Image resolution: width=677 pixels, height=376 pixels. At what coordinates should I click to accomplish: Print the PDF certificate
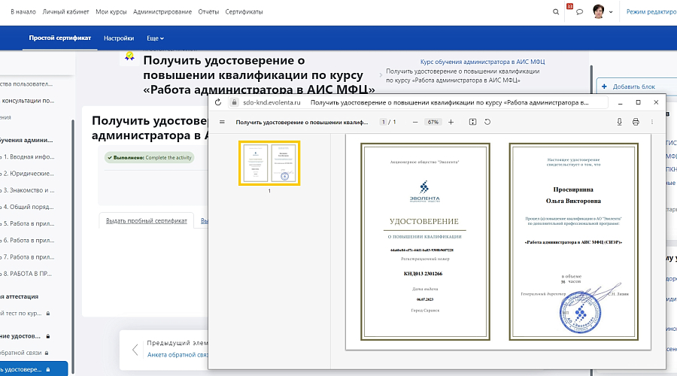(636, 122)
